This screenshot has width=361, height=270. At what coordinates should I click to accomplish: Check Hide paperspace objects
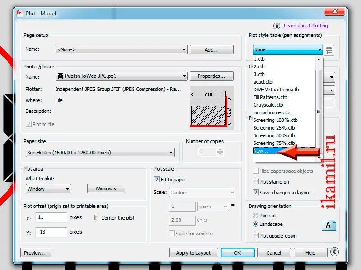(x=255, y=171)
